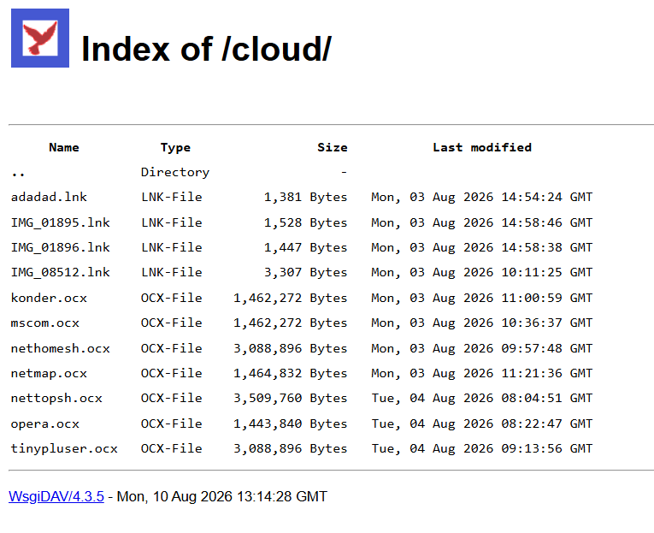Click size of nethomesh.ocx row
The width and height of the screenshot is (654, 533).
point(291,348)
